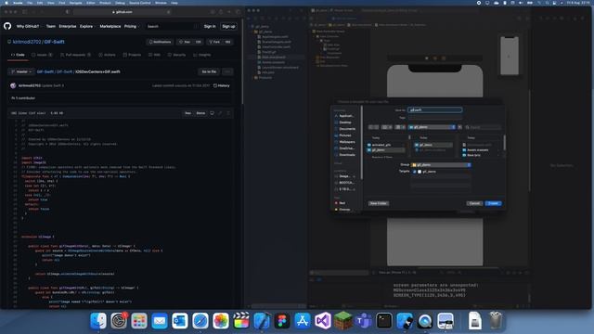Open Final Cut Pro in the Dock
This screenshot has width=594, height=334.
coord(241,321)
